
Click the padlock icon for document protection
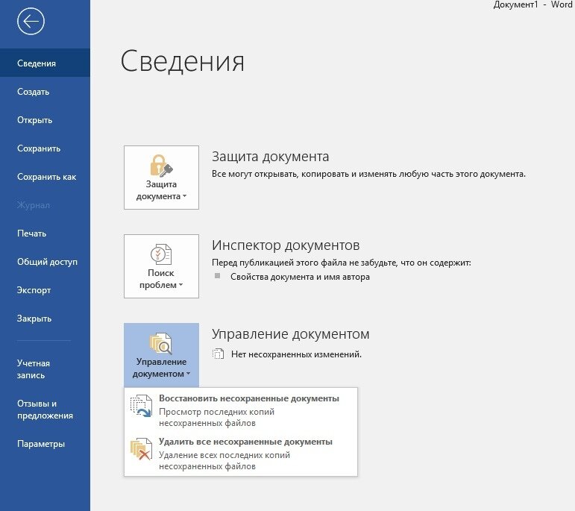click(x=161, y=165)
